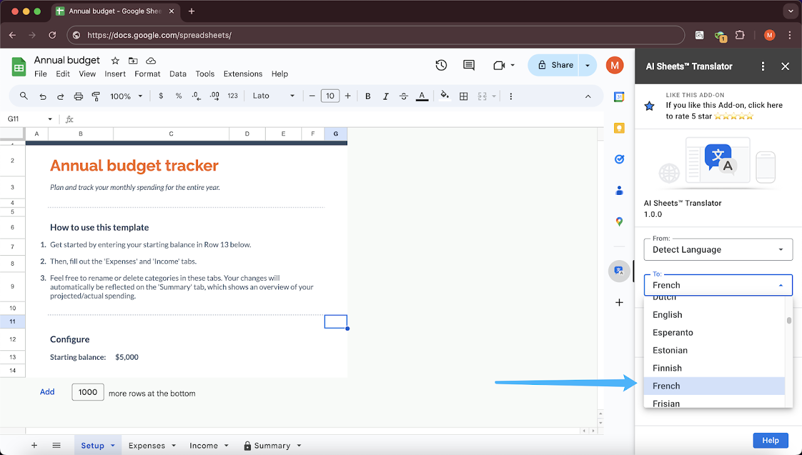Star the Annual budget document

coord(115,60)
